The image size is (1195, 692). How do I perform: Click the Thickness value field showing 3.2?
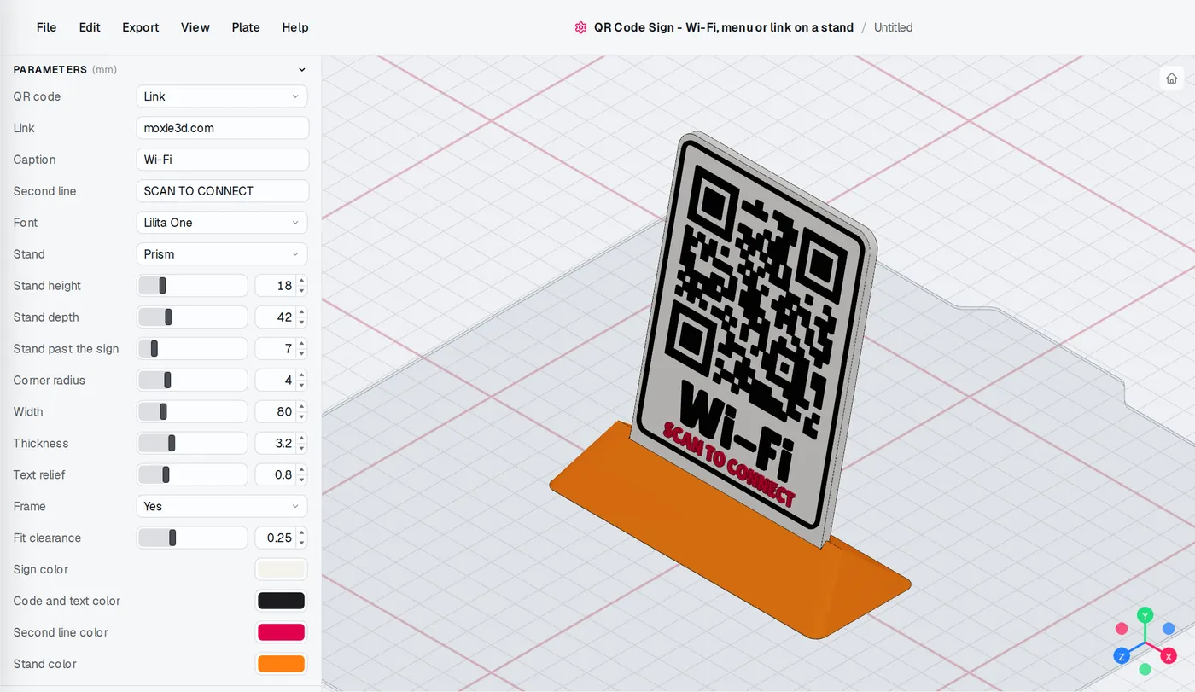(281, 444)
